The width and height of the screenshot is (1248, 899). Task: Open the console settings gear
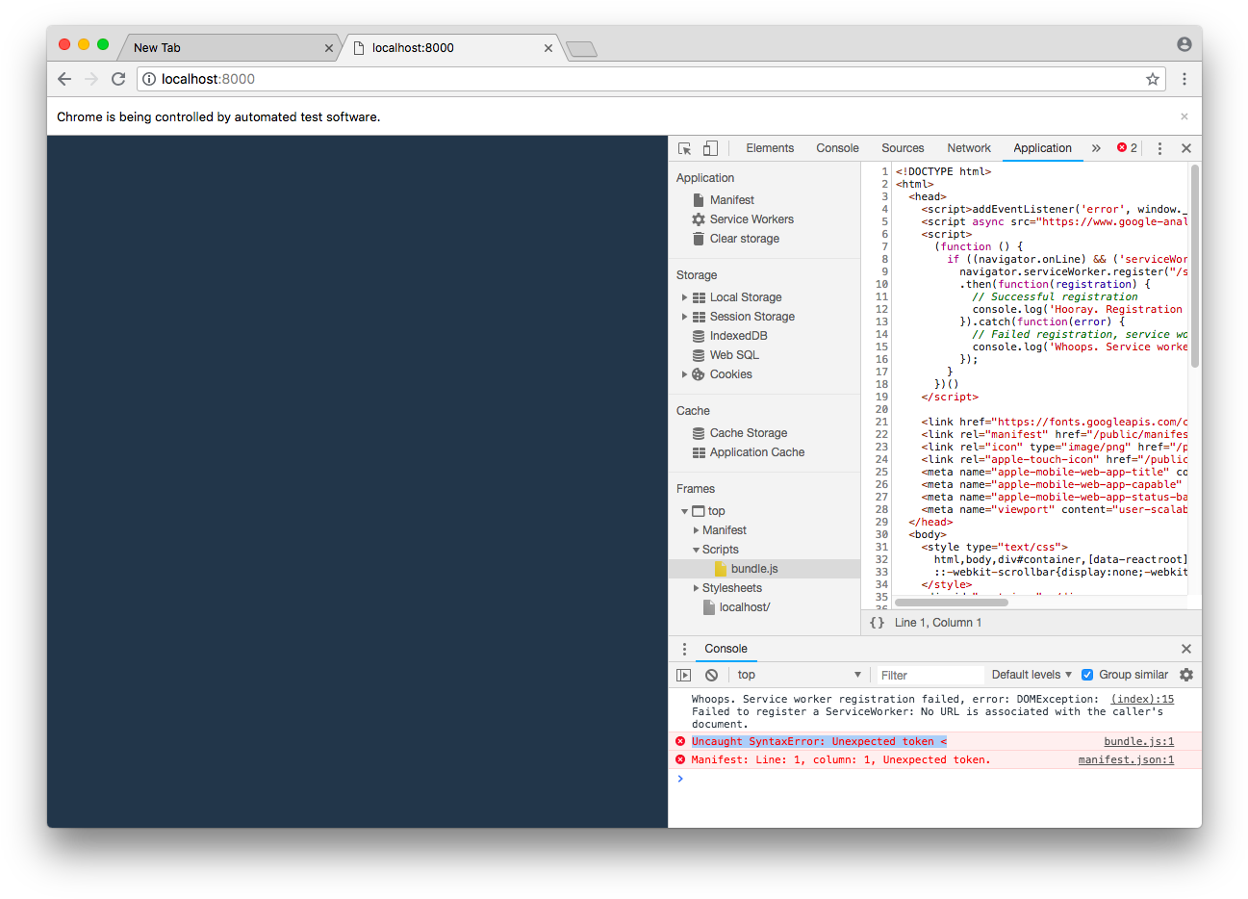pyautogui.click(x=1185, y=674)
